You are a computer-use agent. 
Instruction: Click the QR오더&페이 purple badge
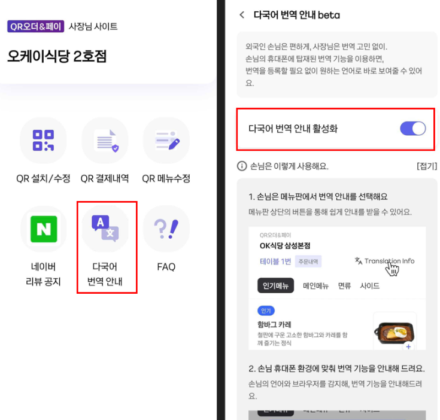(35, 26)
